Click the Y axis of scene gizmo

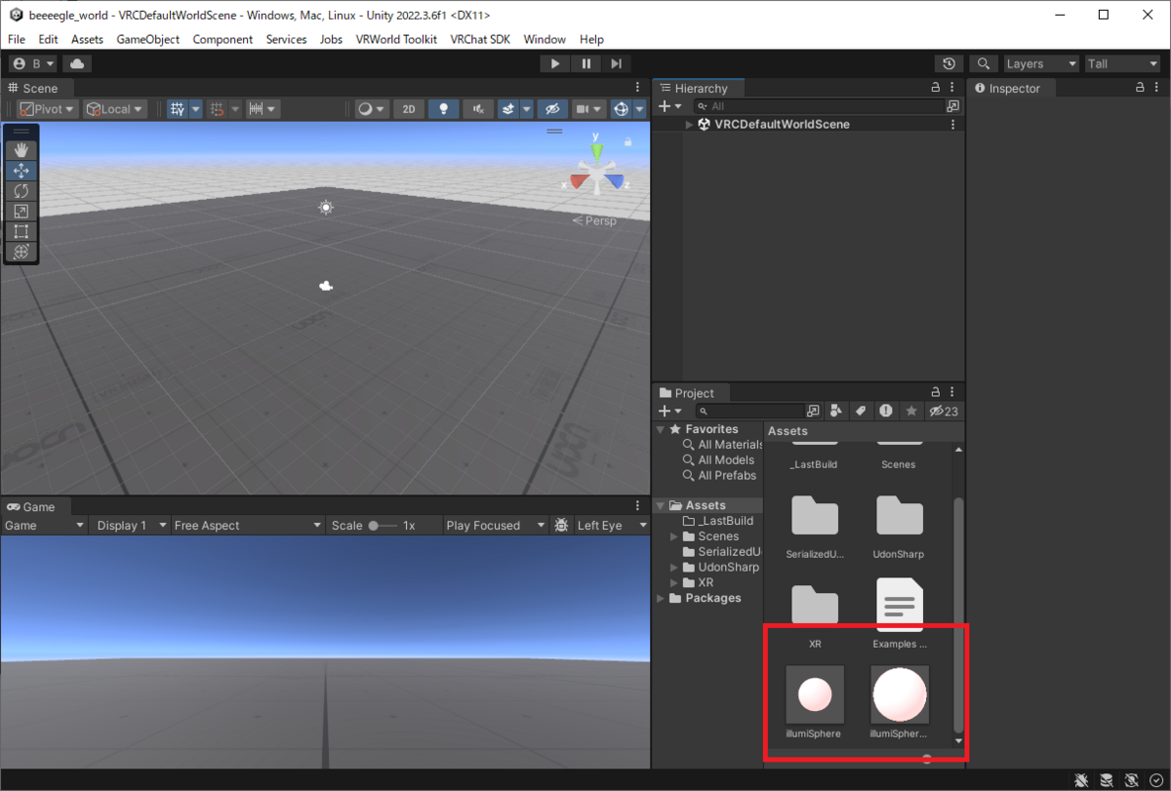point(595,153)
